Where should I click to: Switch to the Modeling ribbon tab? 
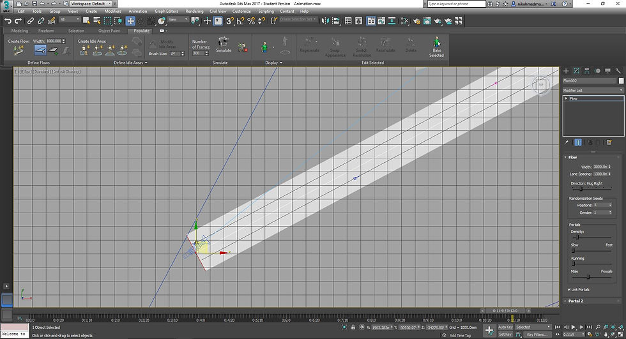pos(20,31)
